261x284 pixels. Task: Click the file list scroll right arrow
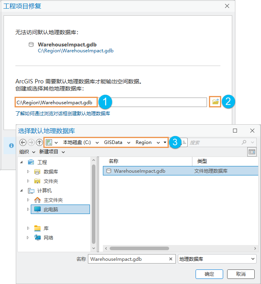click(x=255, y=248)
